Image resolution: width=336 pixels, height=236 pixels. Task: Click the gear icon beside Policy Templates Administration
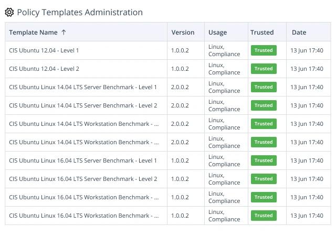tap(9, 12)
